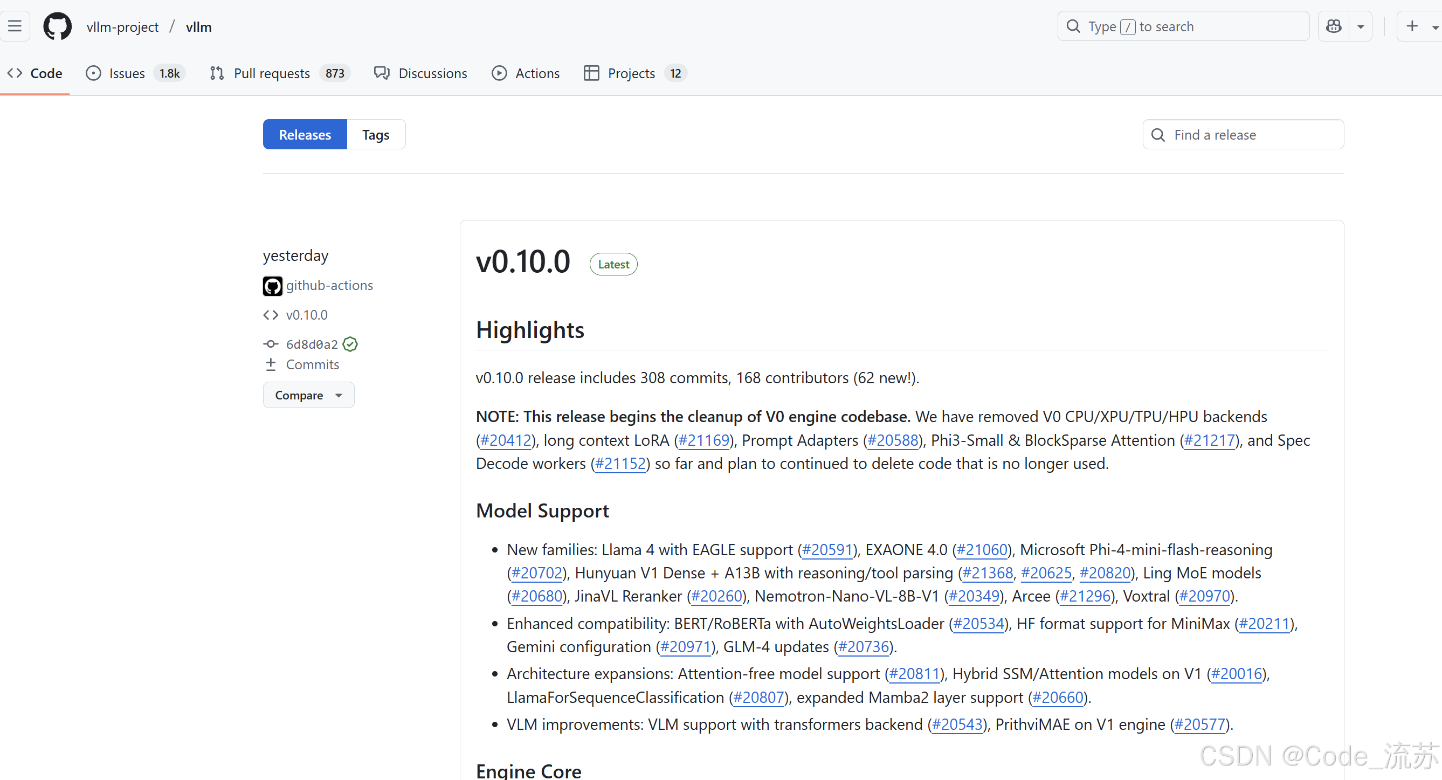Open the vllm-project organization link
This screenshot has height=780, width=1442.
(122, 27)
